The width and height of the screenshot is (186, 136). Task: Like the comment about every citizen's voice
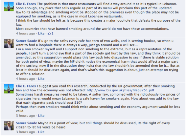click(x=41, y=132)
